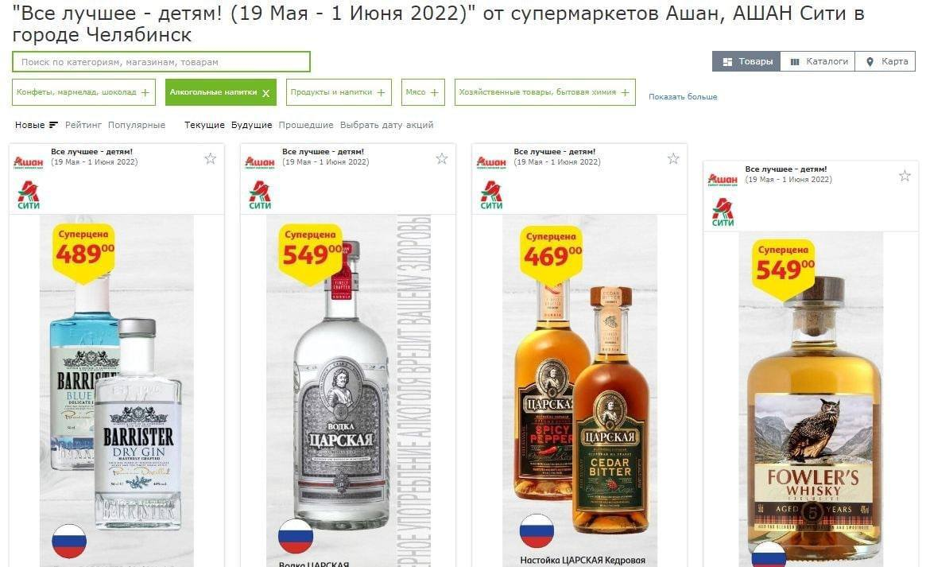
Task: Star the Barrister gin offer as favorite
Action: 211,158
